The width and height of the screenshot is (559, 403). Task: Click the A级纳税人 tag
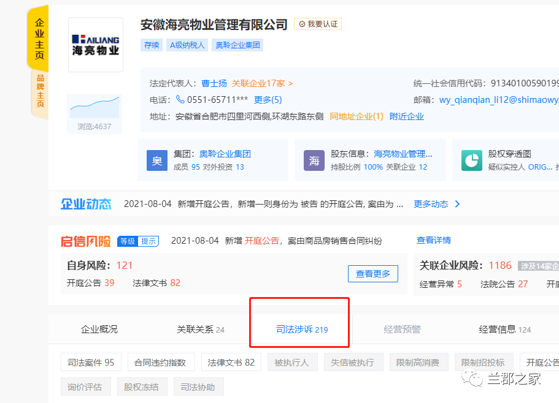pyautogui.click(x=187, y=45)
